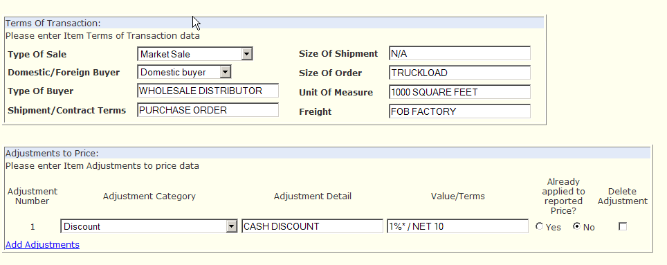The width and height of the screenshot is (667, 265).
Task: Click the Value/Terms field with NET 10
Action: pos(458,226)
